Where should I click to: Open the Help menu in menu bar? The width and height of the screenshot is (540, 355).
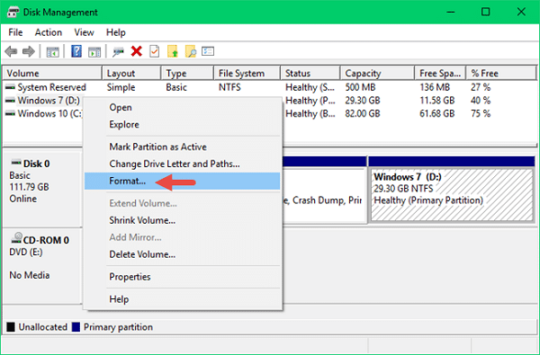click(x=116, y=32)
